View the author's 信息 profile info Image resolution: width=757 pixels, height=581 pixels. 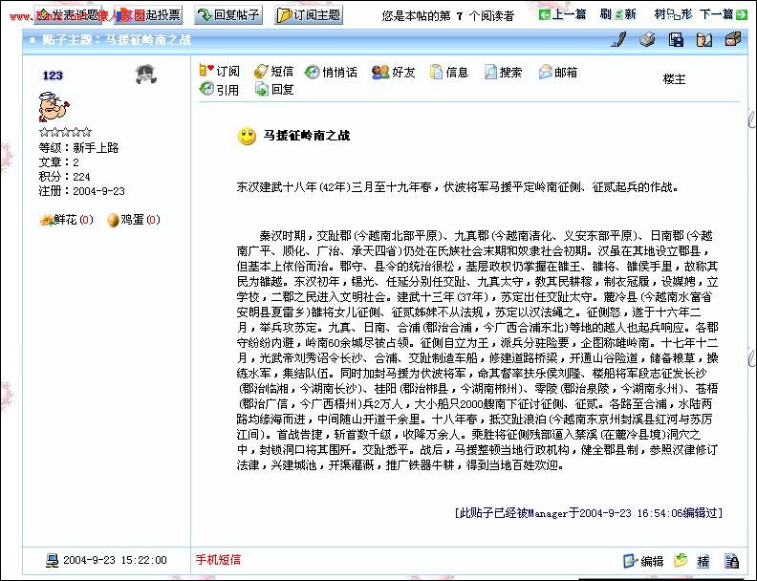(x=449, y=72)
